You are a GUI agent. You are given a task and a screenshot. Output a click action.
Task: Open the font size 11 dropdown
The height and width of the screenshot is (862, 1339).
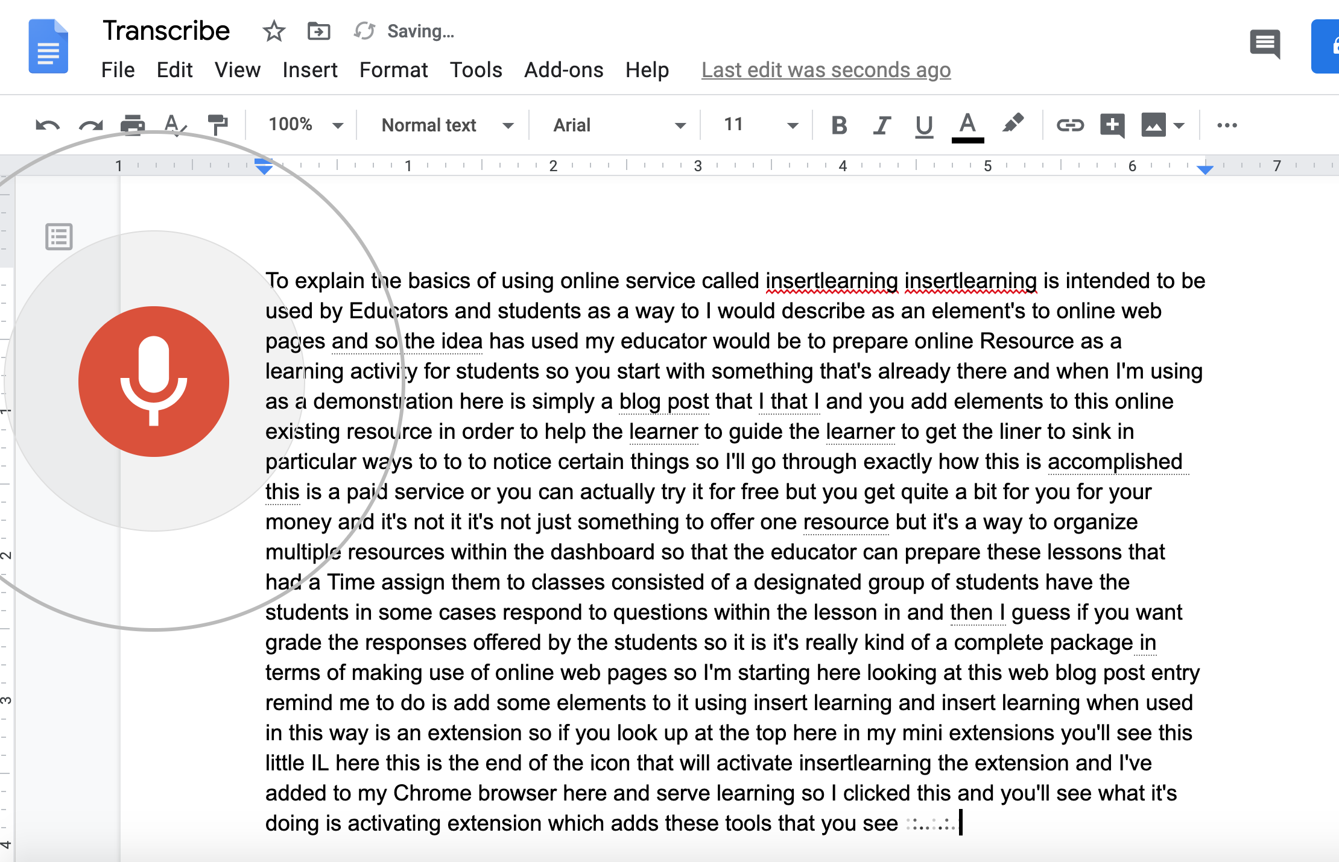[x=761, y=125]
